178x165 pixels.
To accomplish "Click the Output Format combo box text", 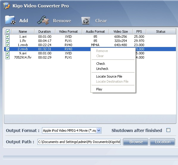I will click(x=69, y=131).
